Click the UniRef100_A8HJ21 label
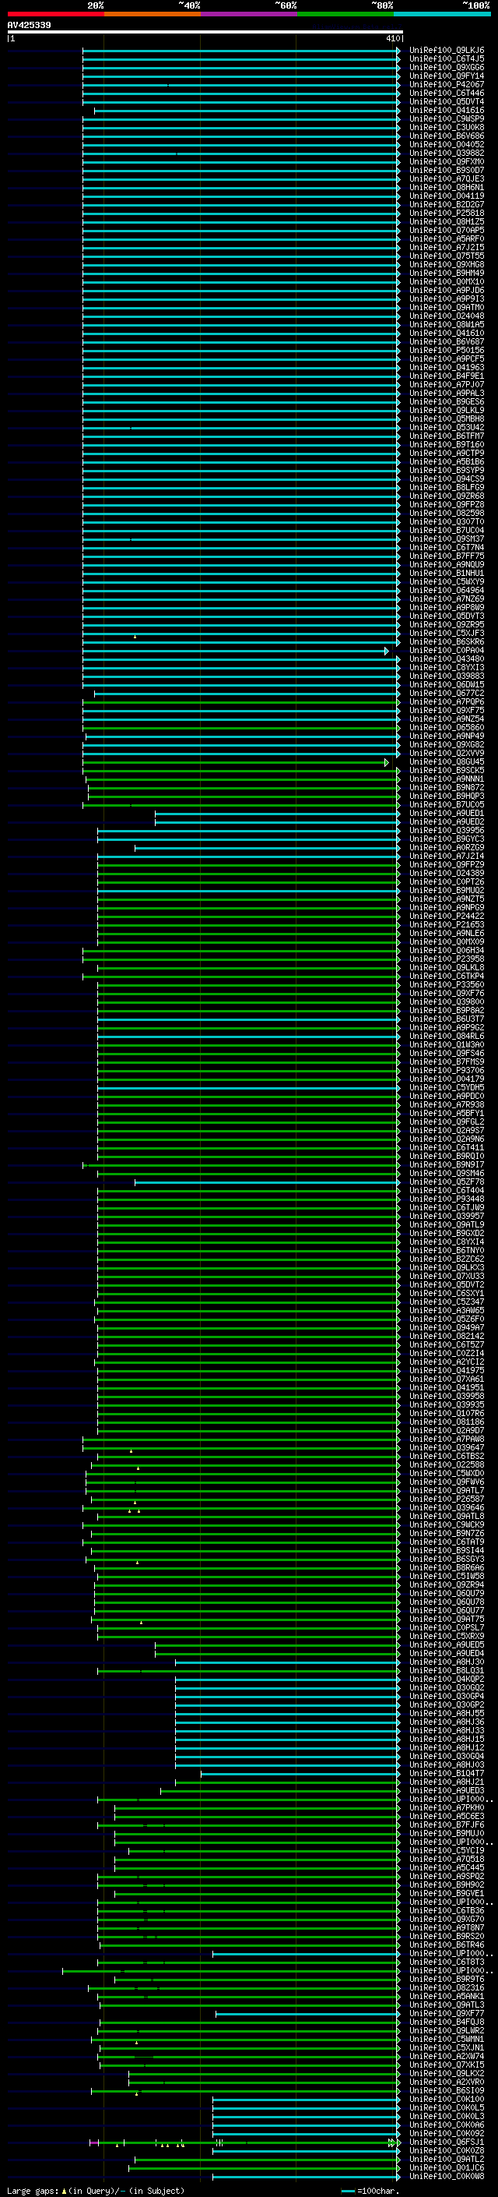498x2197 pixels. 447,1782
